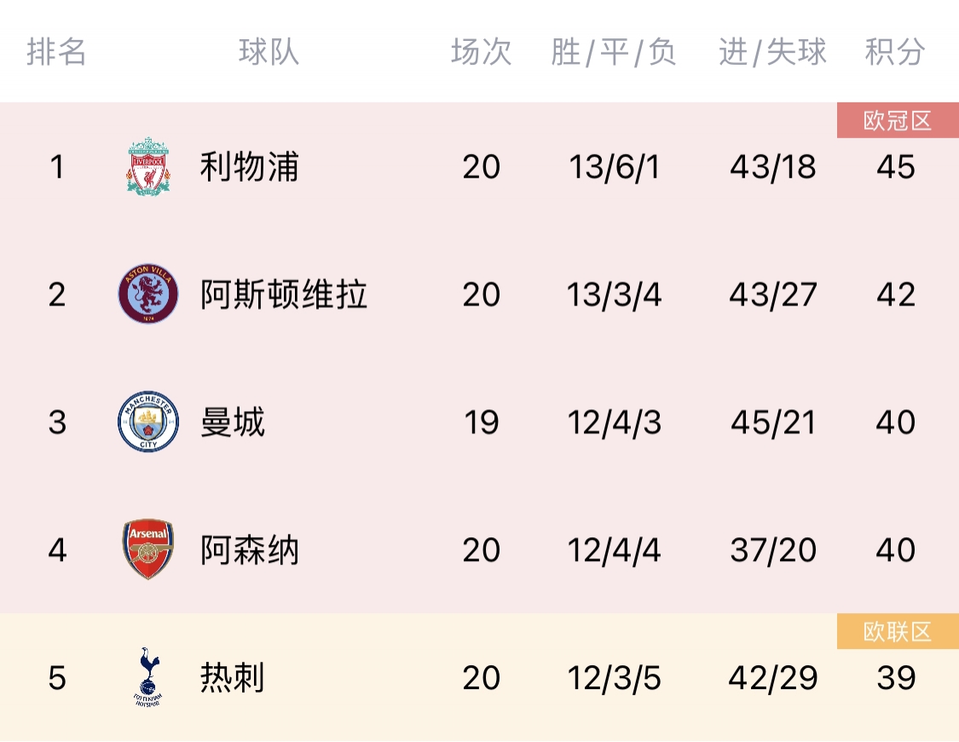The width and height of the screenshot is (959, 742).
Task: Click the Manchester City club crest
Action: 148,421
